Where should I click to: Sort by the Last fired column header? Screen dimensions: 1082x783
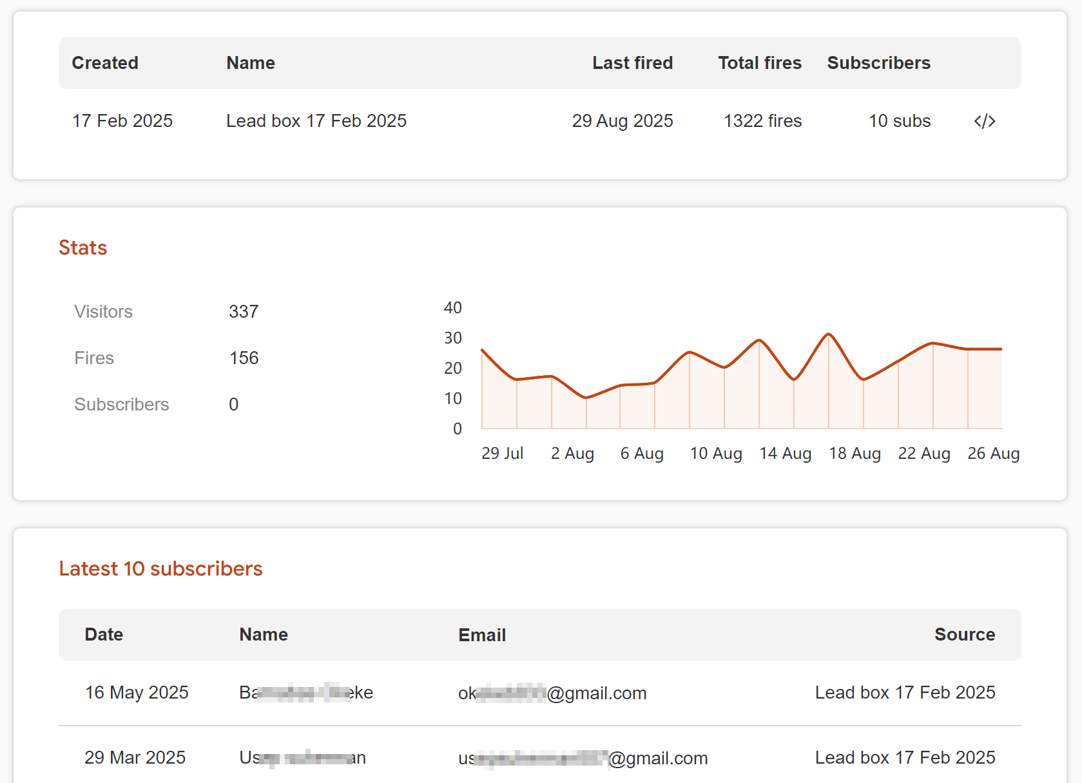point(633,63)
